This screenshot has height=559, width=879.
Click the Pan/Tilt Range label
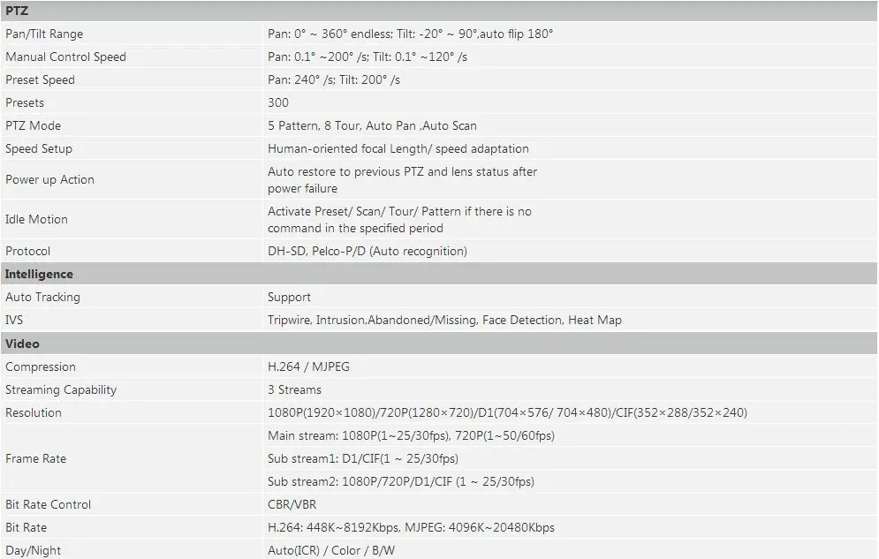pos(43,34)
